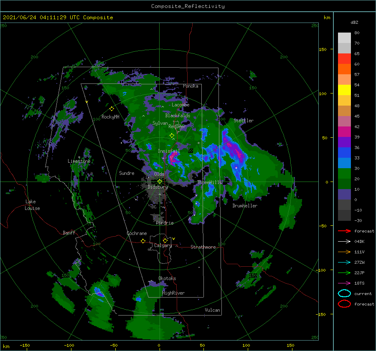Click the cyan 27ZW arrow legend icon

(x=344, y=263)
